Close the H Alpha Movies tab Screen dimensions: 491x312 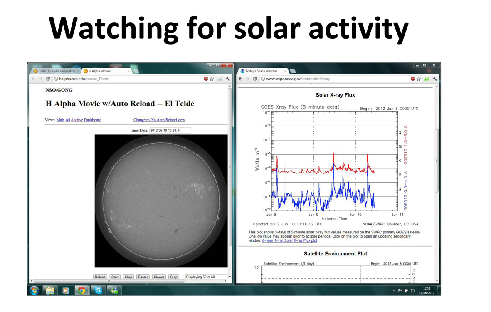click(128, 71)
